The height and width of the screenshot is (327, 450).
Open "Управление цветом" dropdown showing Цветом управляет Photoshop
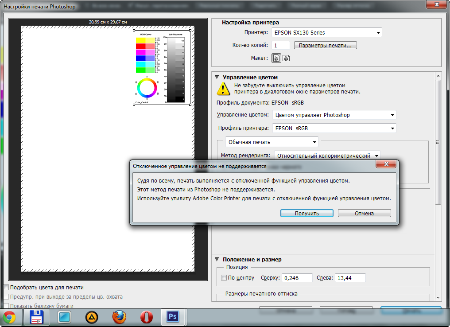(x=334, y=115)
